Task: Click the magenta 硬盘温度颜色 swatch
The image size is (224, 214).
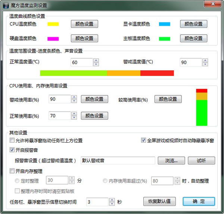Action: (53, 39)
